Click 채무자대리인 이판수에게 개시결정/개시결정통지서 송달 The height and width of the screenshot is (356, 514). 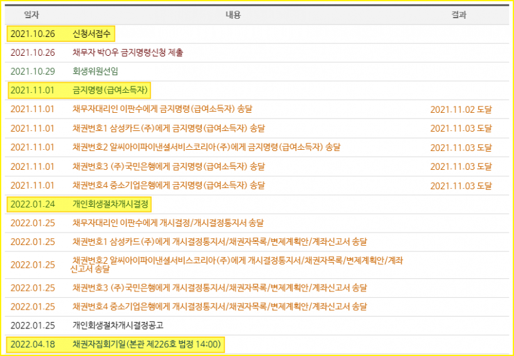[x=168, y=223]
